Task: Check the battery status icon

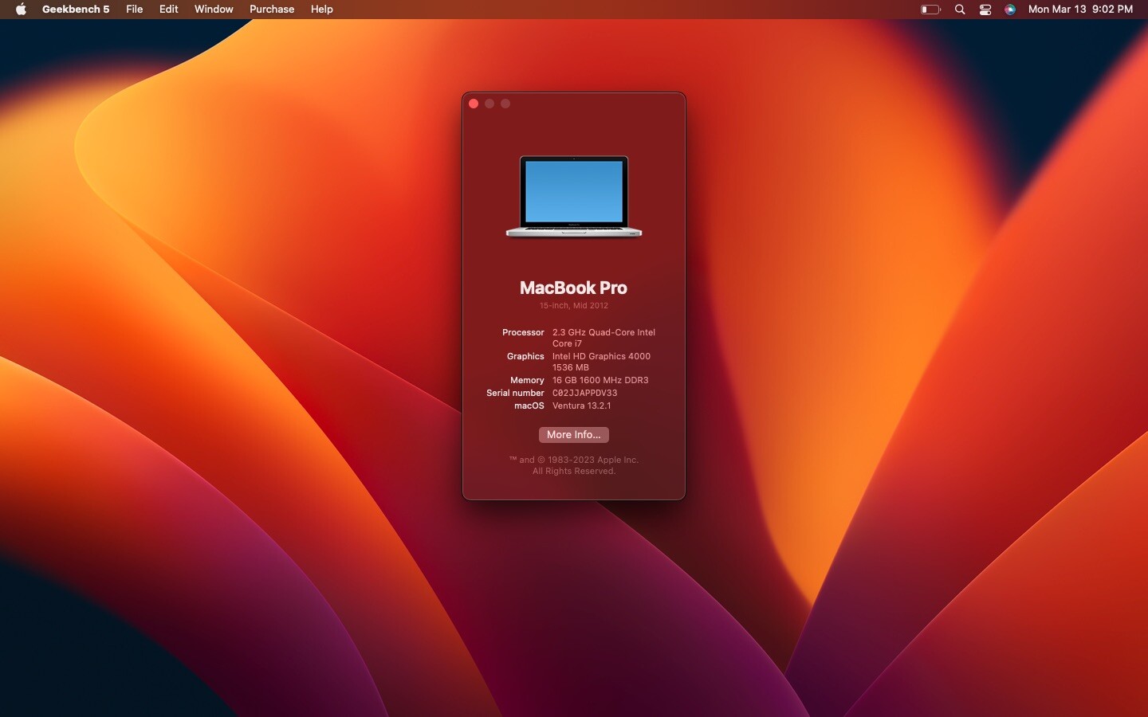Action: coord(930,10)
